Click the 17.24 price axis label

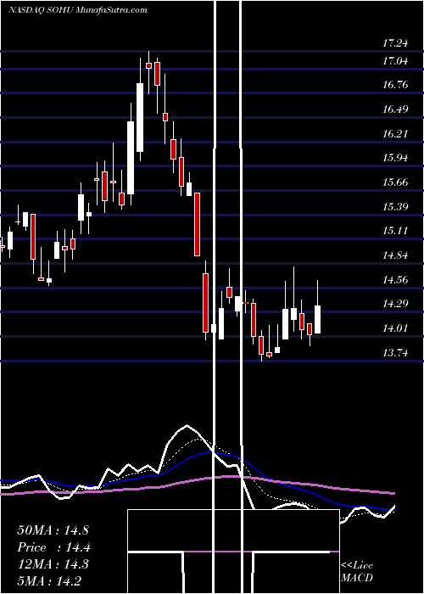(395, 43)
